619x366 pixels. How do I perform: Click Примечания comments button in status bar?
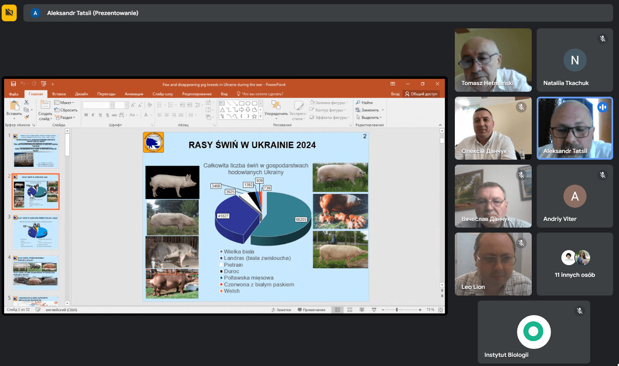click(x=312, y=310)
